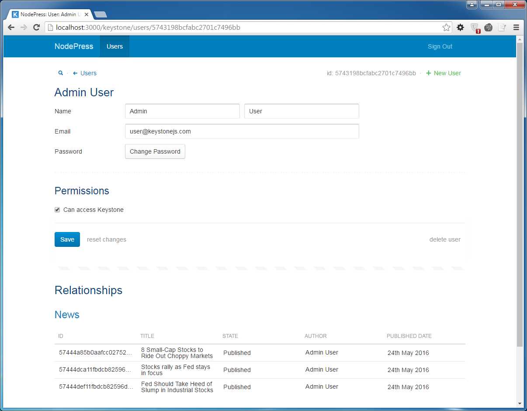Go back to the Users list

click(85, 73)
